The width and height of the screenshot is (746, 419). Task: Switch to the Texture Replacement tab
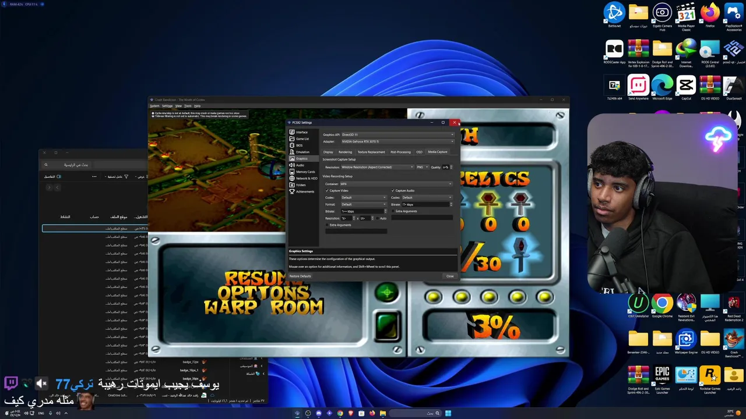[x=371, y=152]
